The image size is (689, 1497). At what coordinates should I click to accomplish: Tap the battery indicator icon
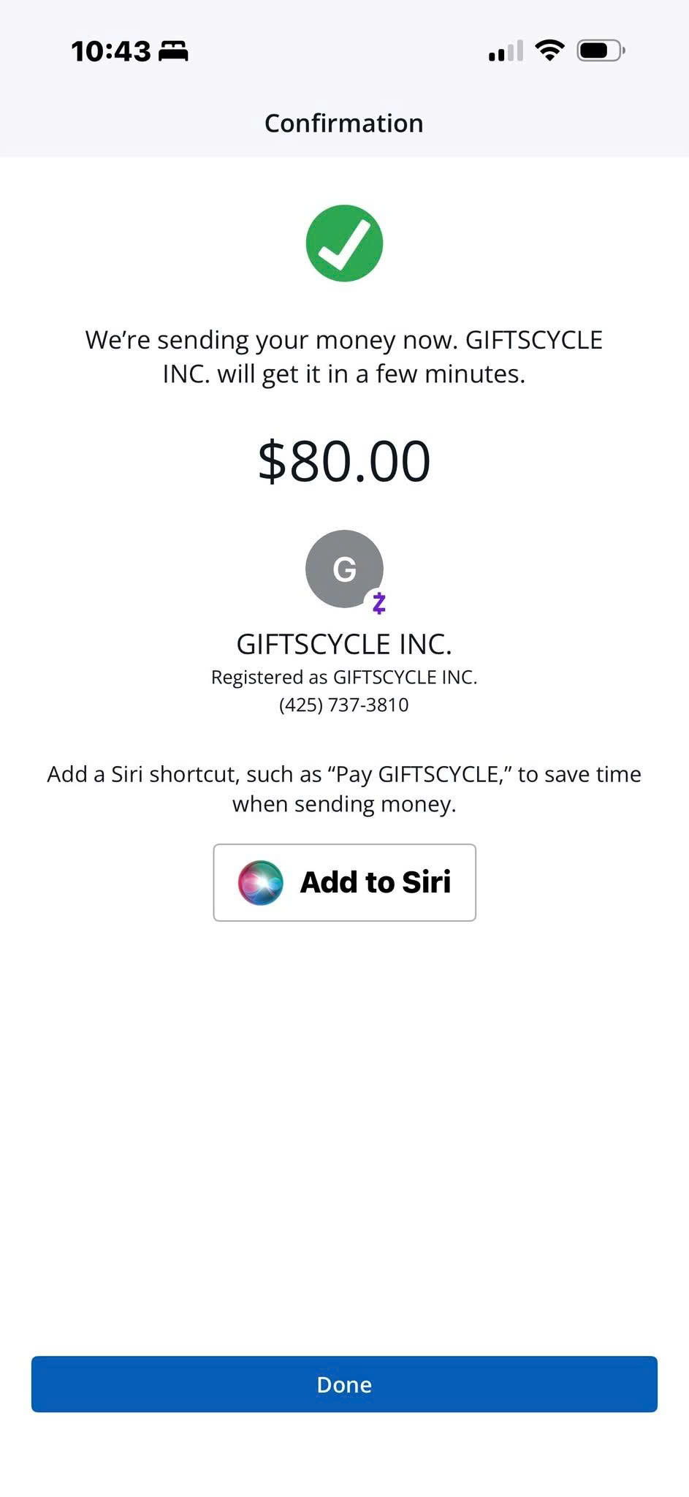(x=601, y=50)
